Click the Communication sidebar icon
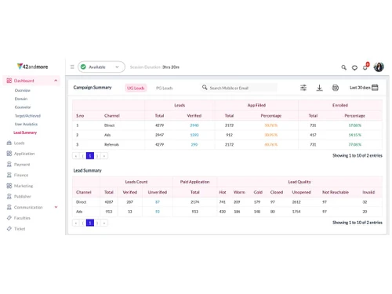Screen dimensions: 392x294 tap(9, 207)
